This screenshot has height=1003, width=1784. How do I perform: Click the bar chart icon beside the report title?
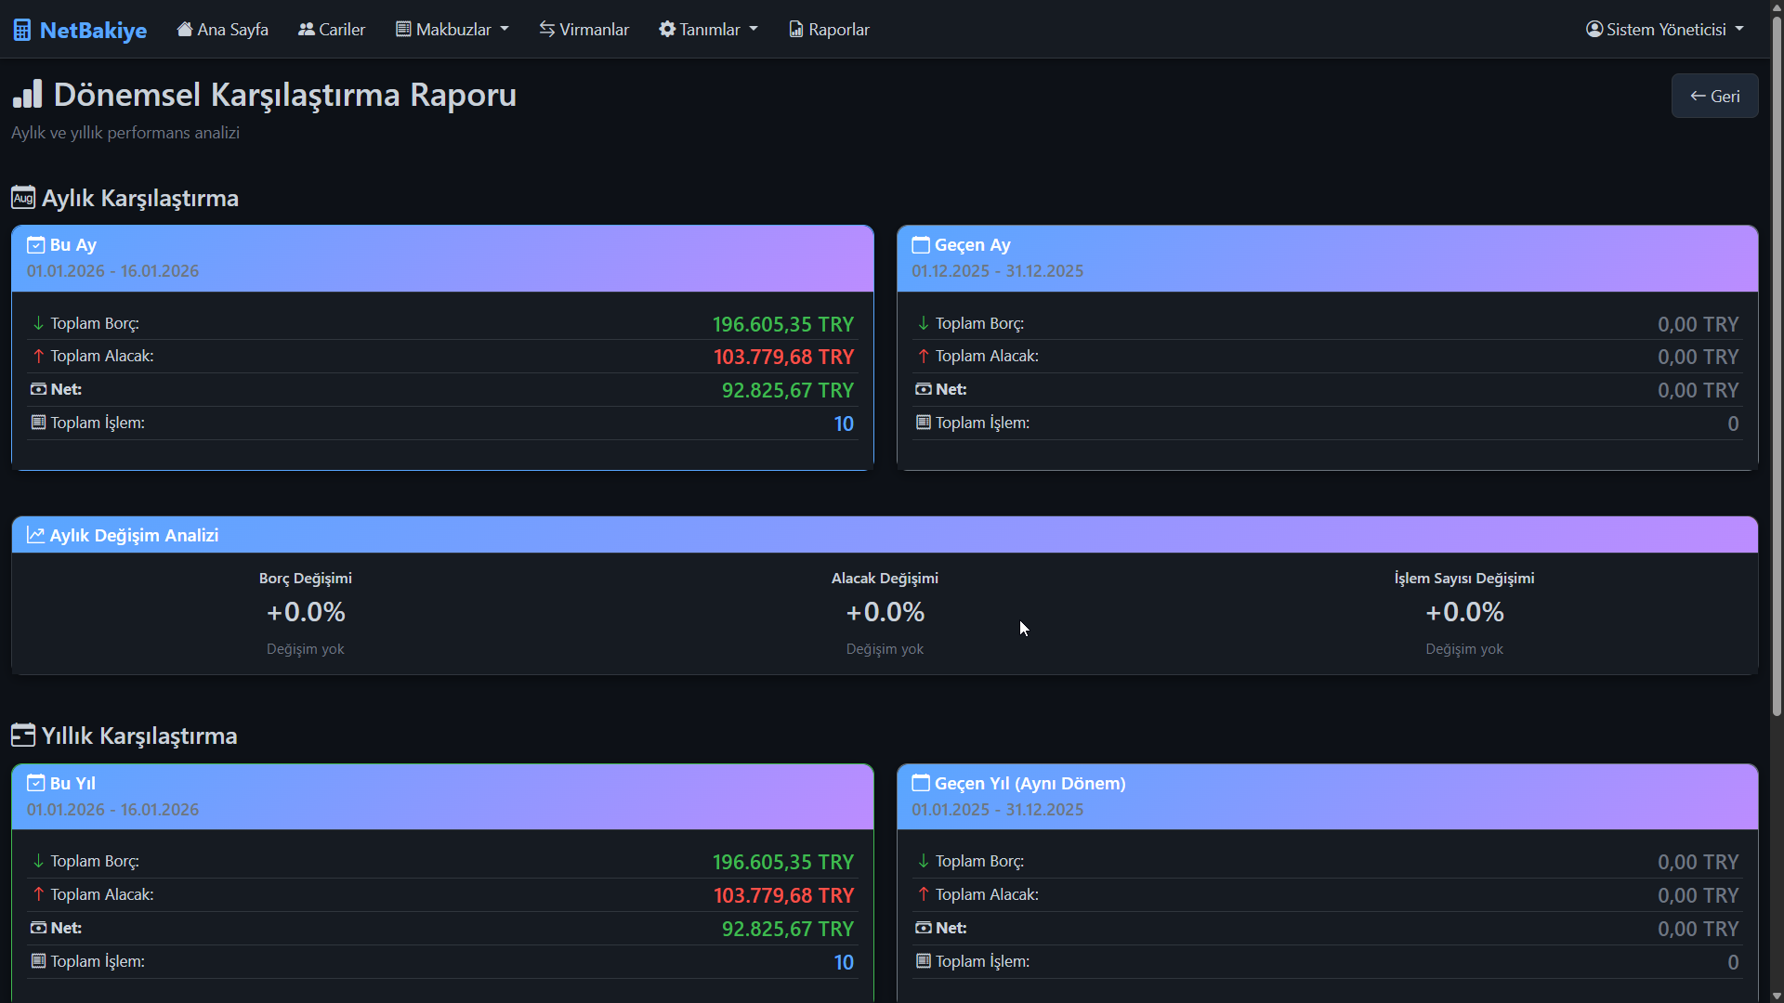tap(28, 94)
